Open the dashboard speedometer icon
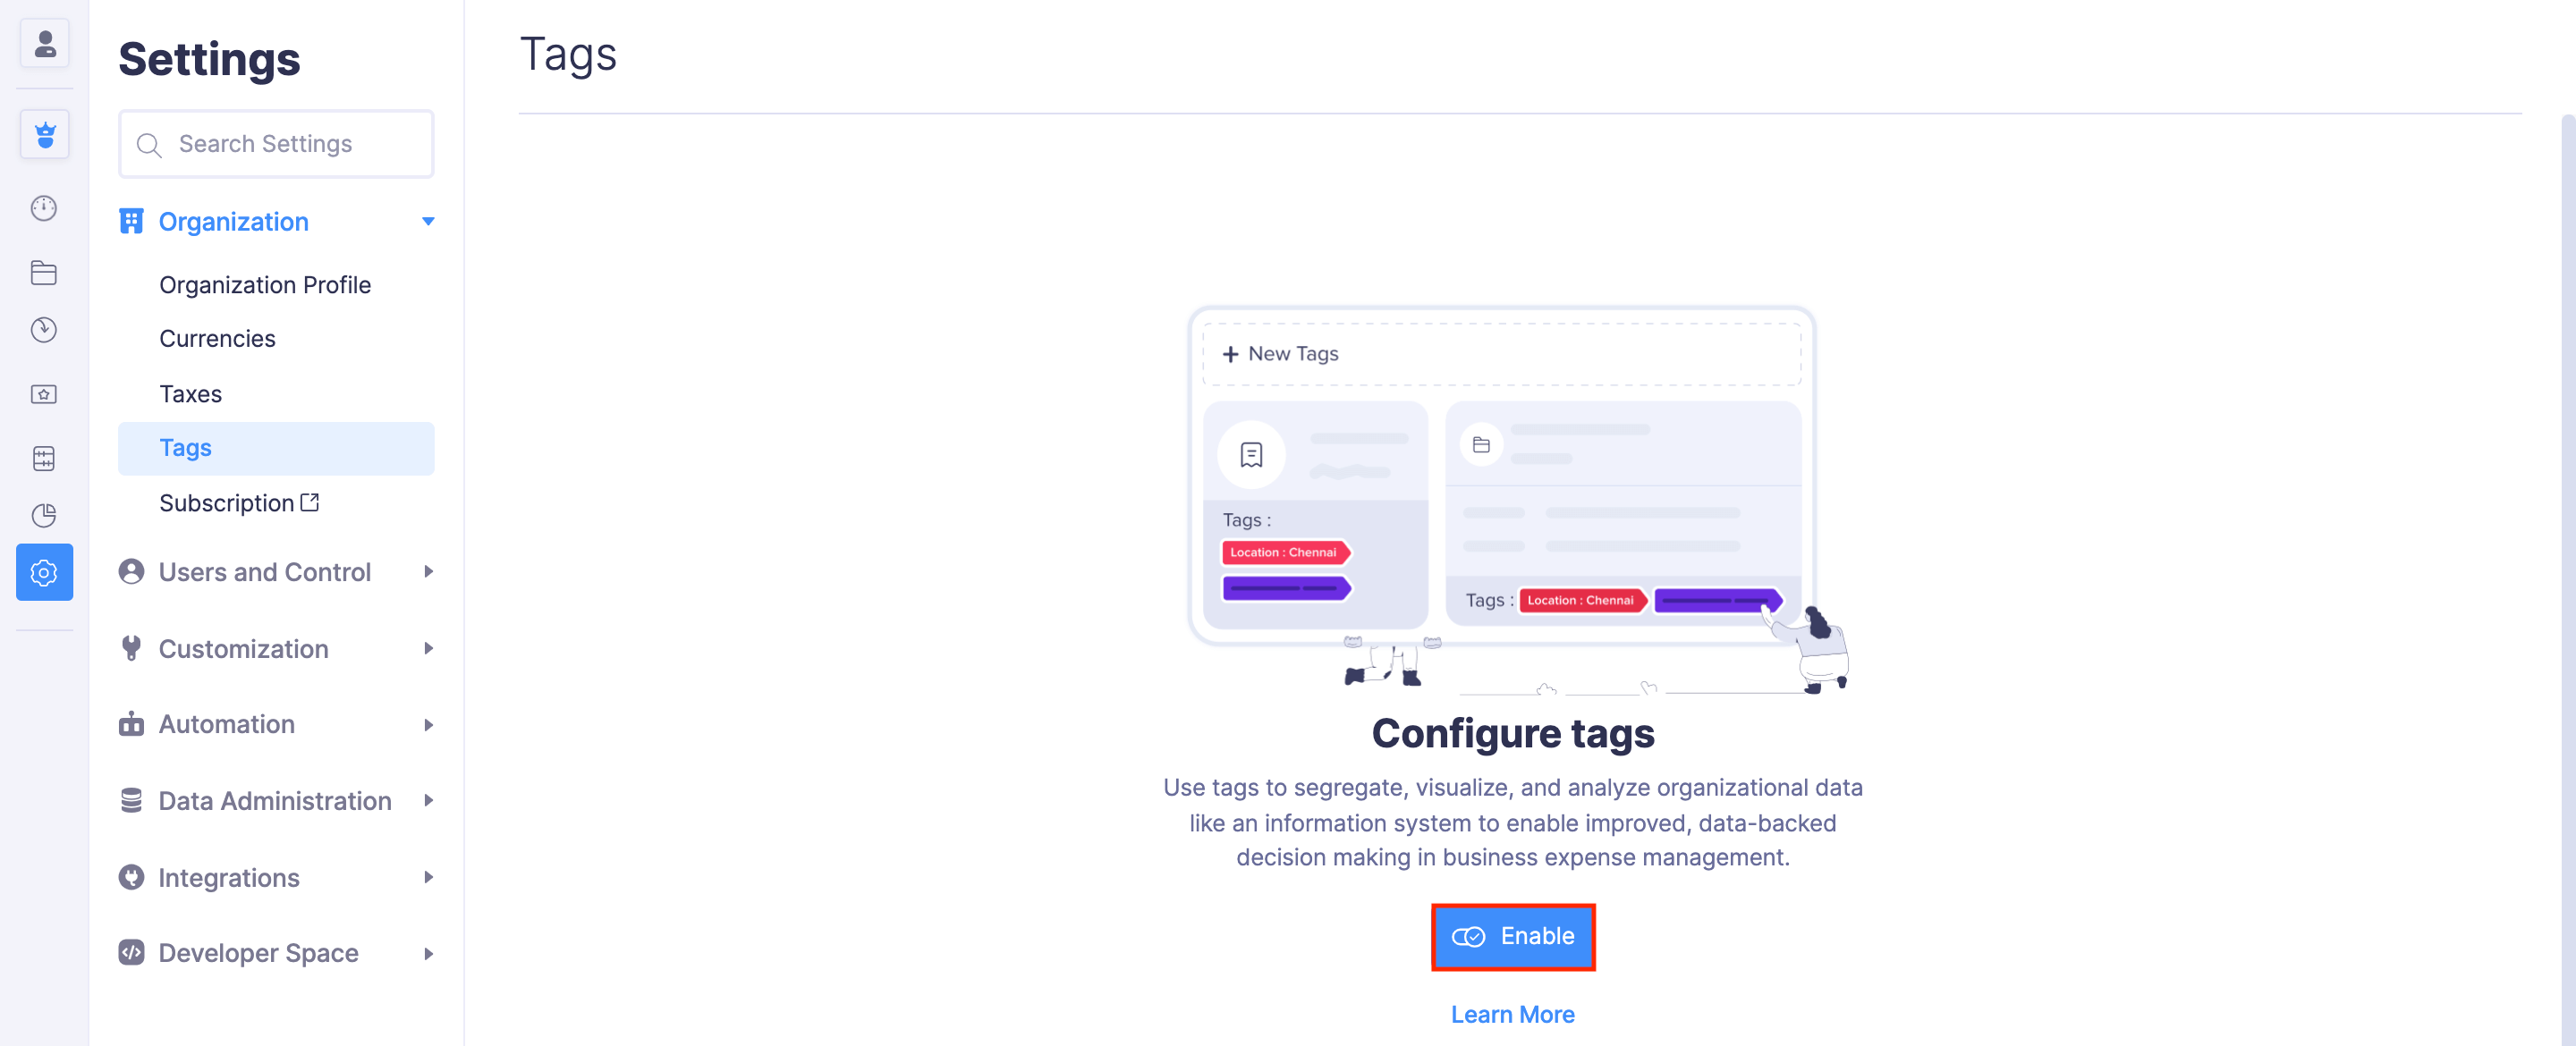Viewport: 2576px width, 1046px height. (x=44, y=208)
